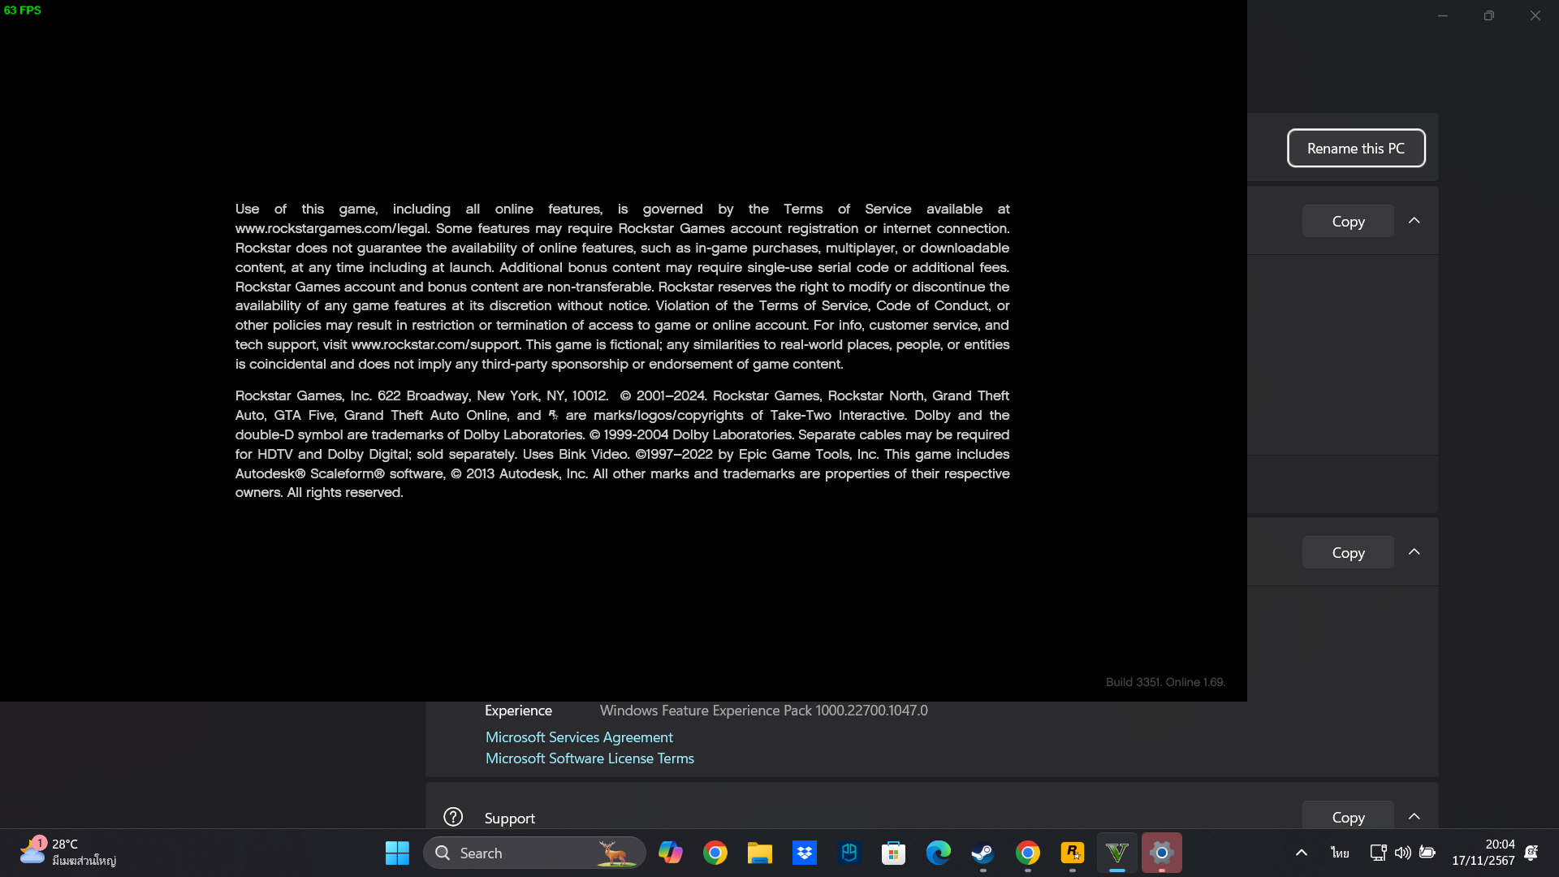Open File Explorer from the taskbar
The width and height of the screenshot is (1559, 877).
(760, 853)
